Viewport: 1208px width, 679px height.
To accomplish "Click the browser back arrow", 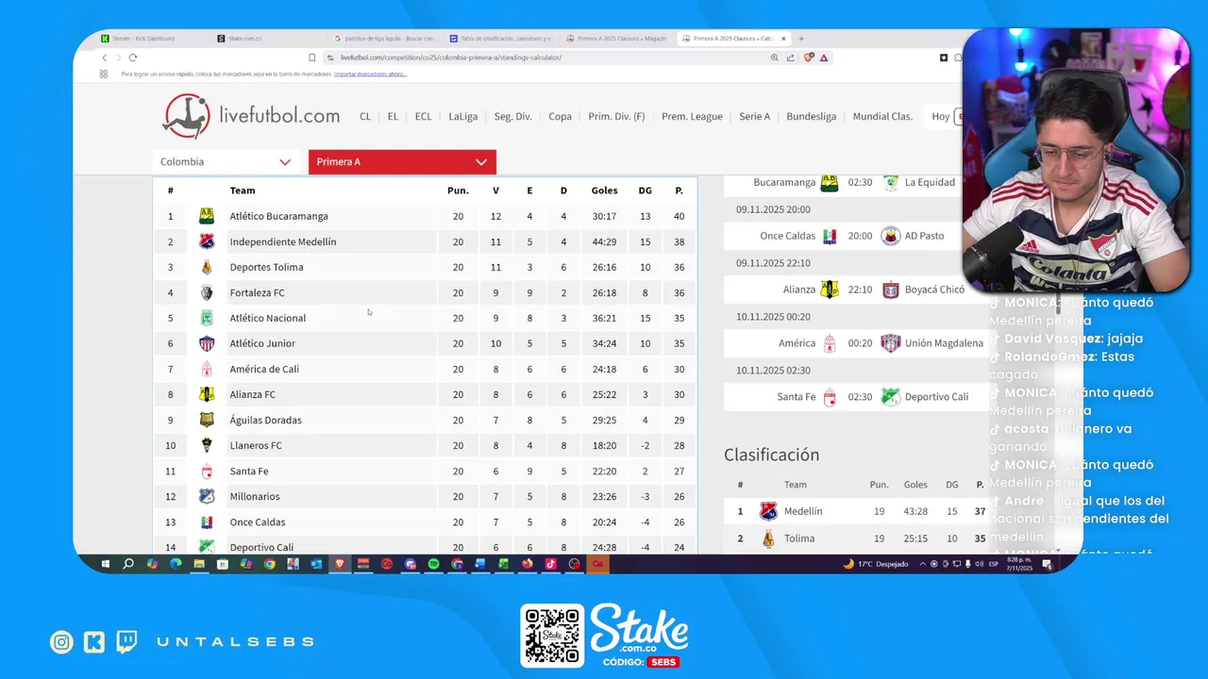I will pyautogui.click(x=105, y=58).
